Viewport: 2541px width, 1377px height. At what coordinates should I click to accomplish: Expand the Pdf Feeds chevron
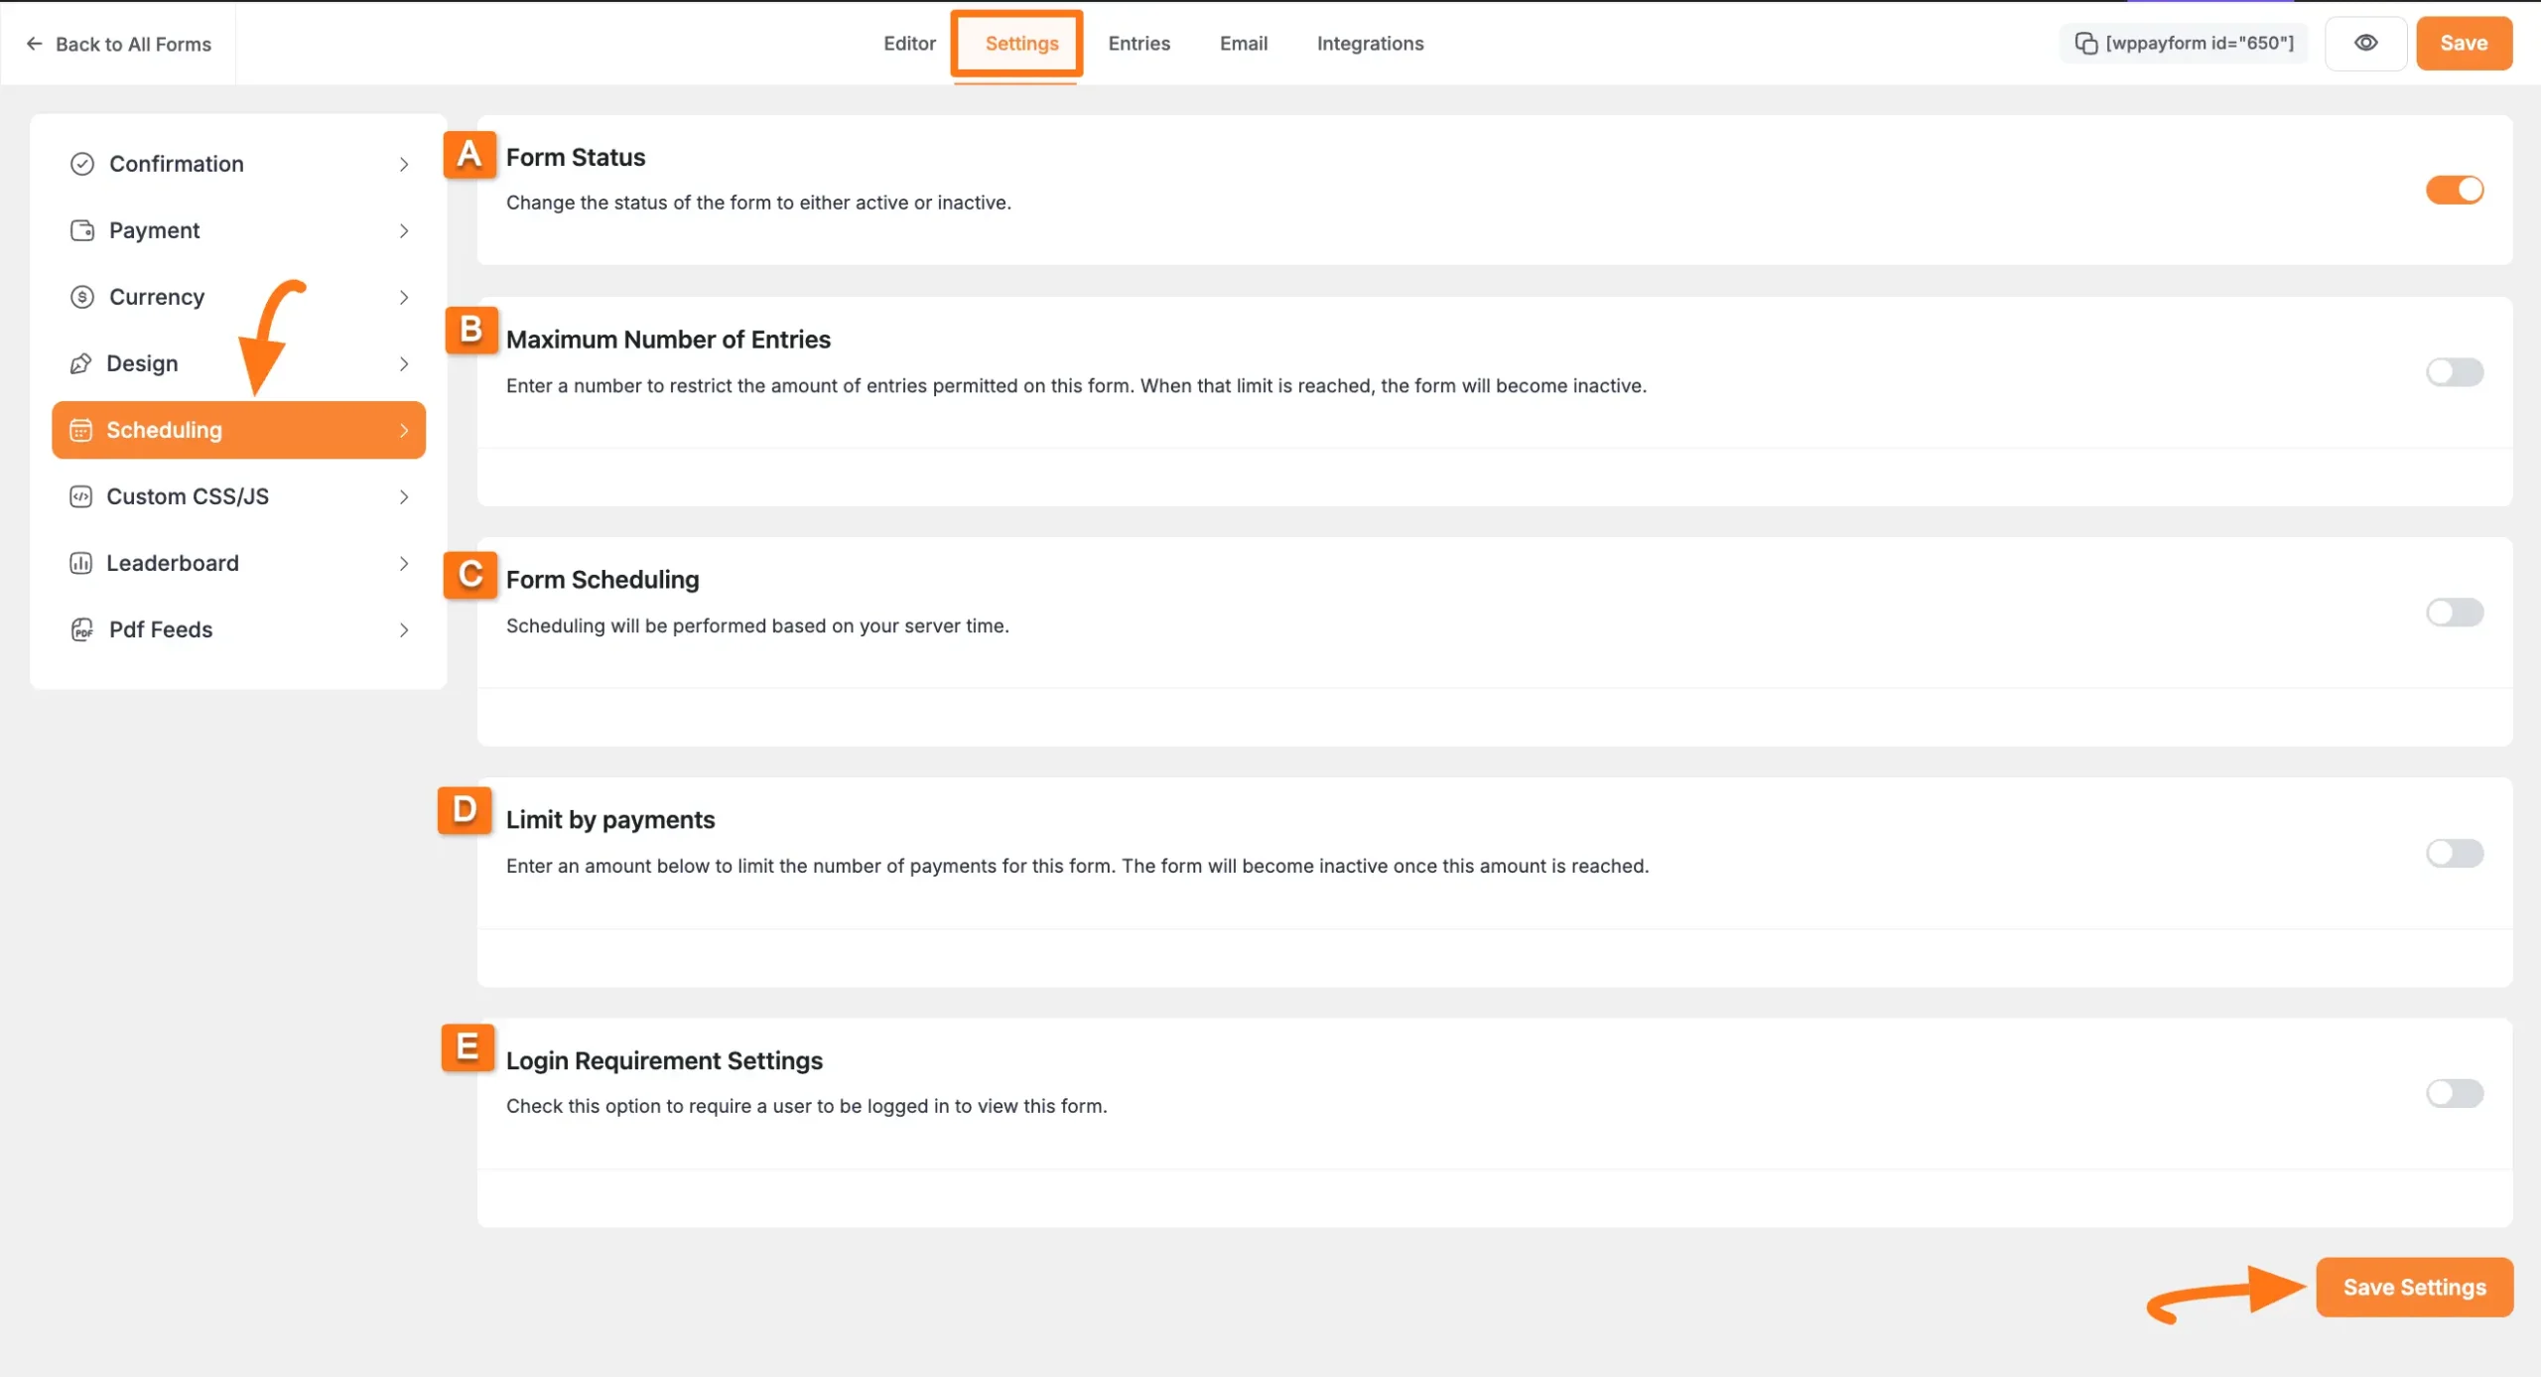click(403, 629)
